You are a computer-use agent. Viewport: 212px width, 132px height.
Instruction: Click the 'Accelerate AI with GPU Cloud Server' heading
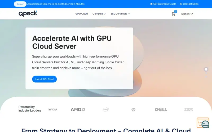click(x=72, y=42)
